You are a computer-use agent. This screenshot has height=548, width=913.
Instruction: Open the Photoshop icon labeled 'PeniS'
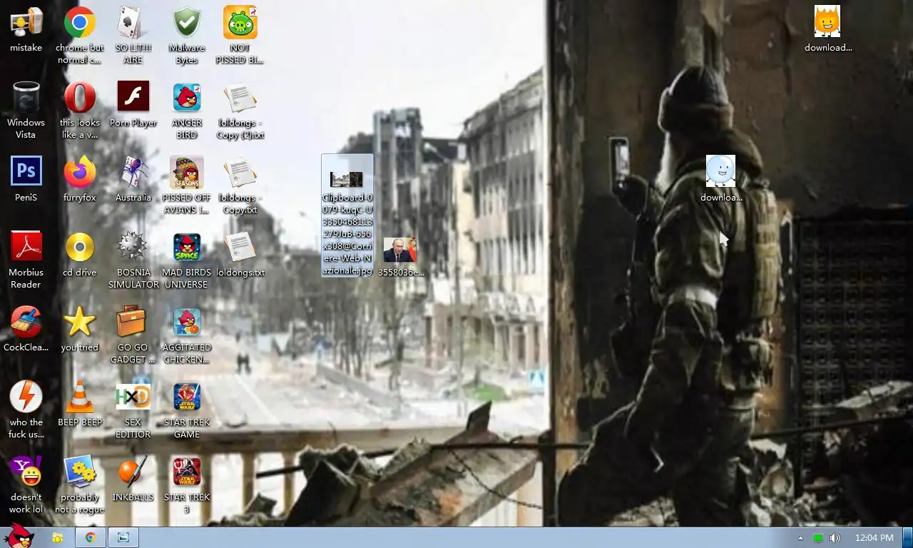click(26, 179)
